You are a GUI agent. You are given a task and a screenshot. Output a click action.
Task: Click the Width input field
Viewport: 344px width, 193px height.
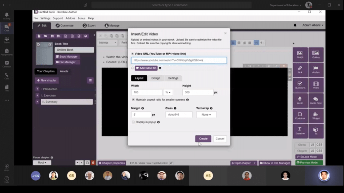tap(146, 92)
